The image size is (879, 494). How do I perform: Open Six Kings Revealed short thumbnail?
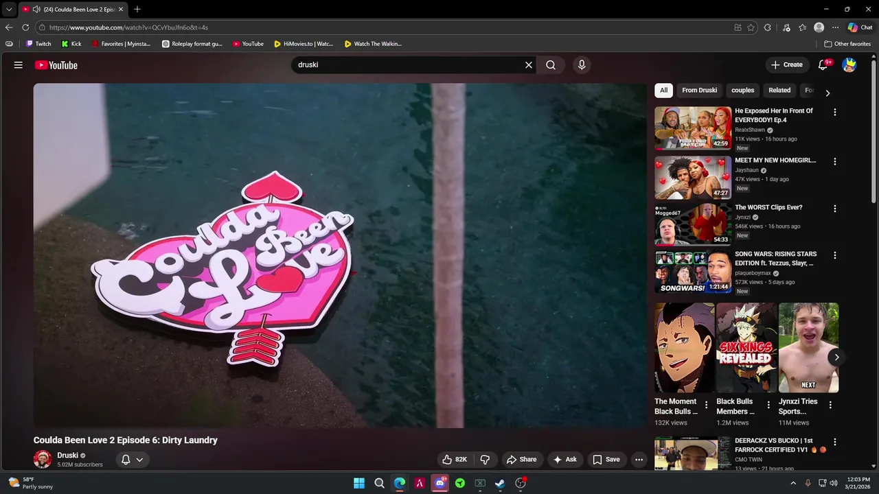(x=746, y=348)
